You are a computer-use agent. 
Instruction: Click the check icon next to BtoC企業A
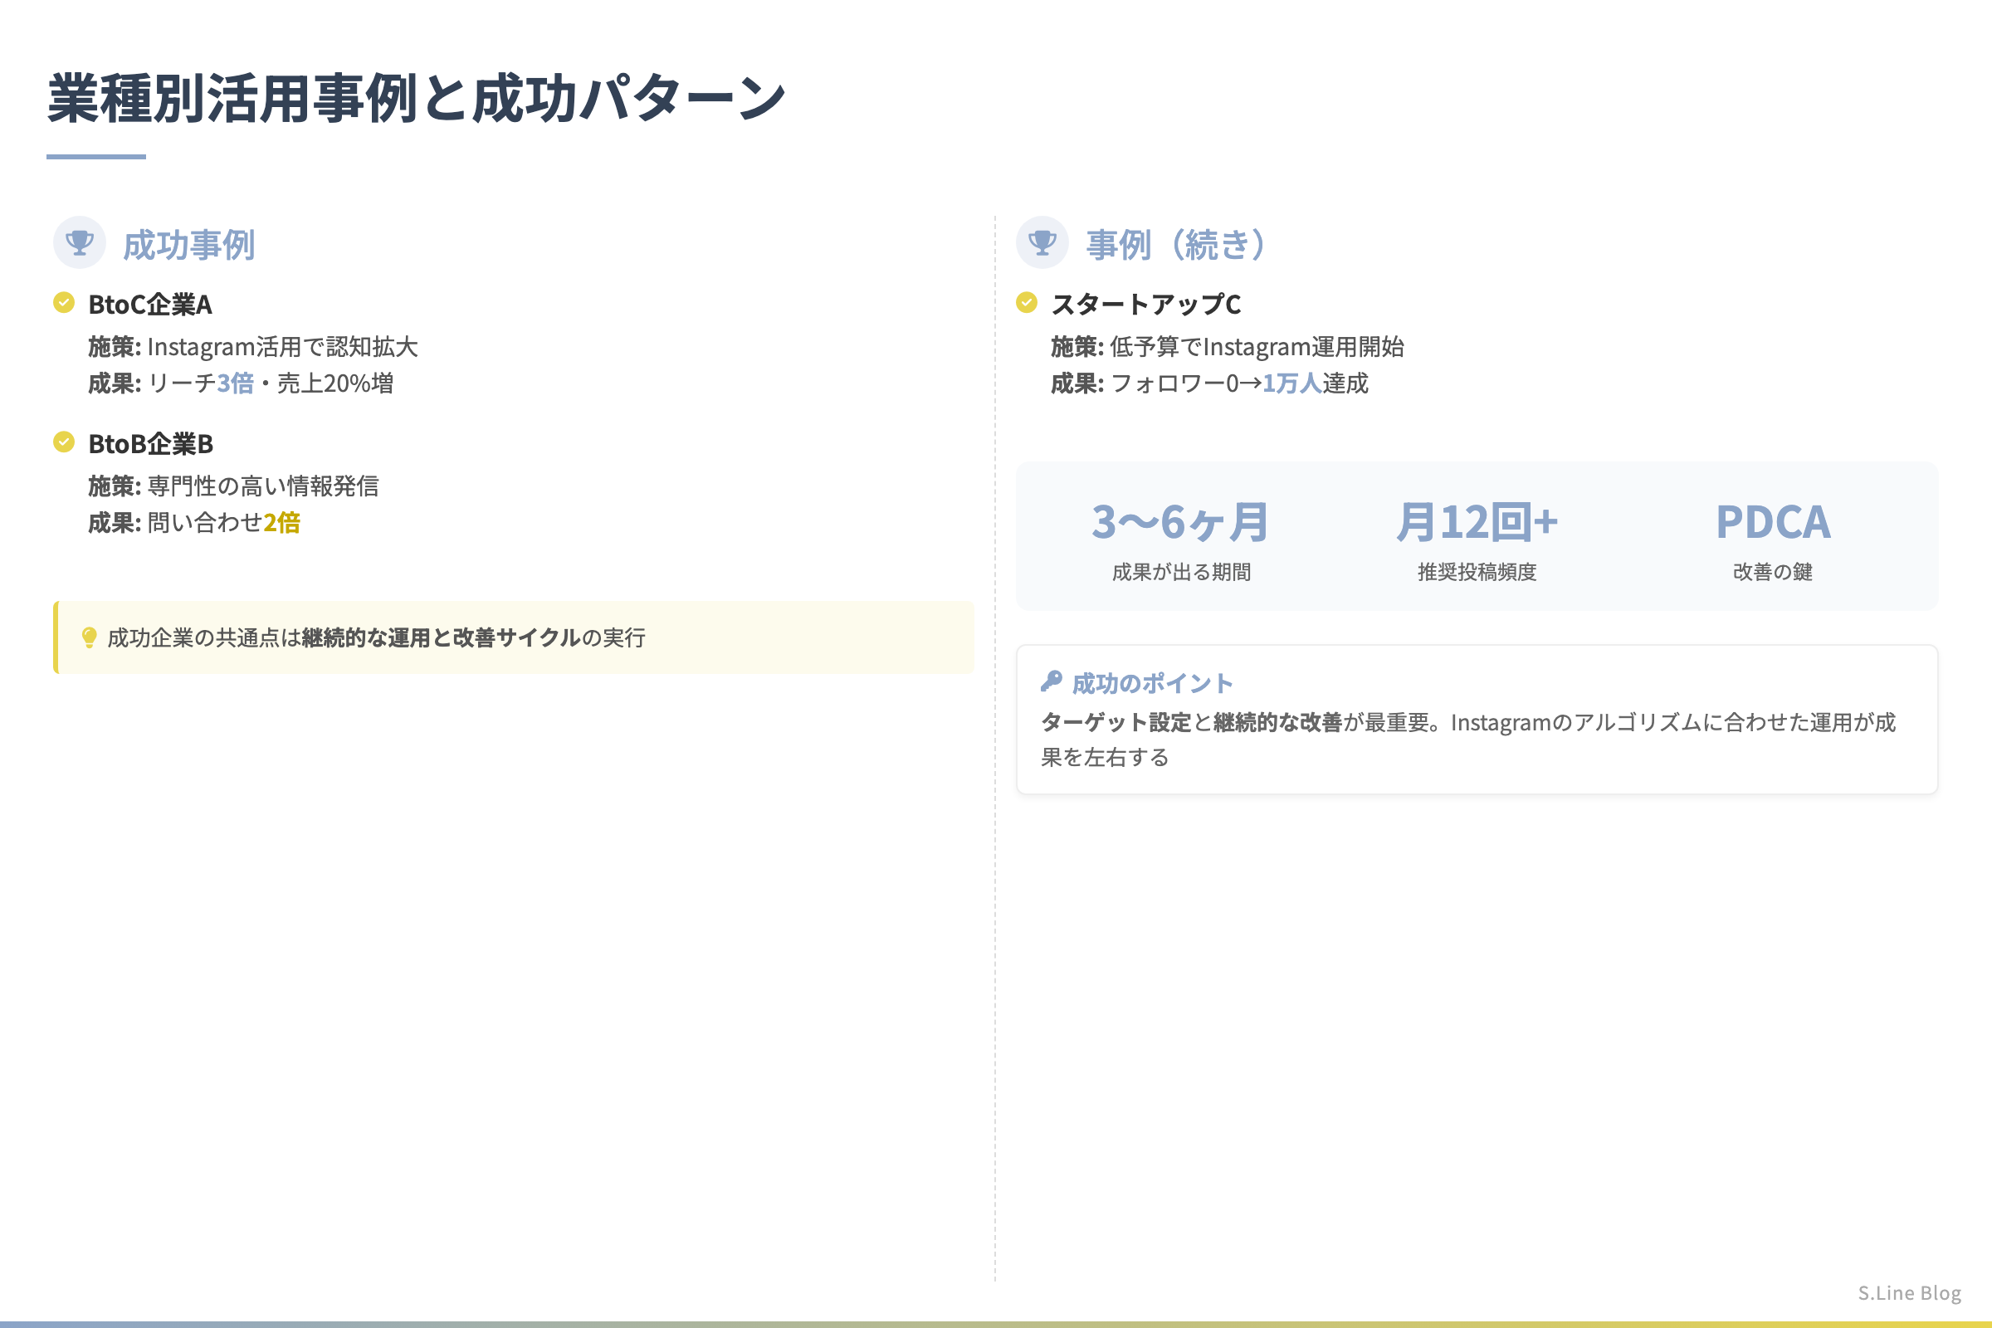64,302
